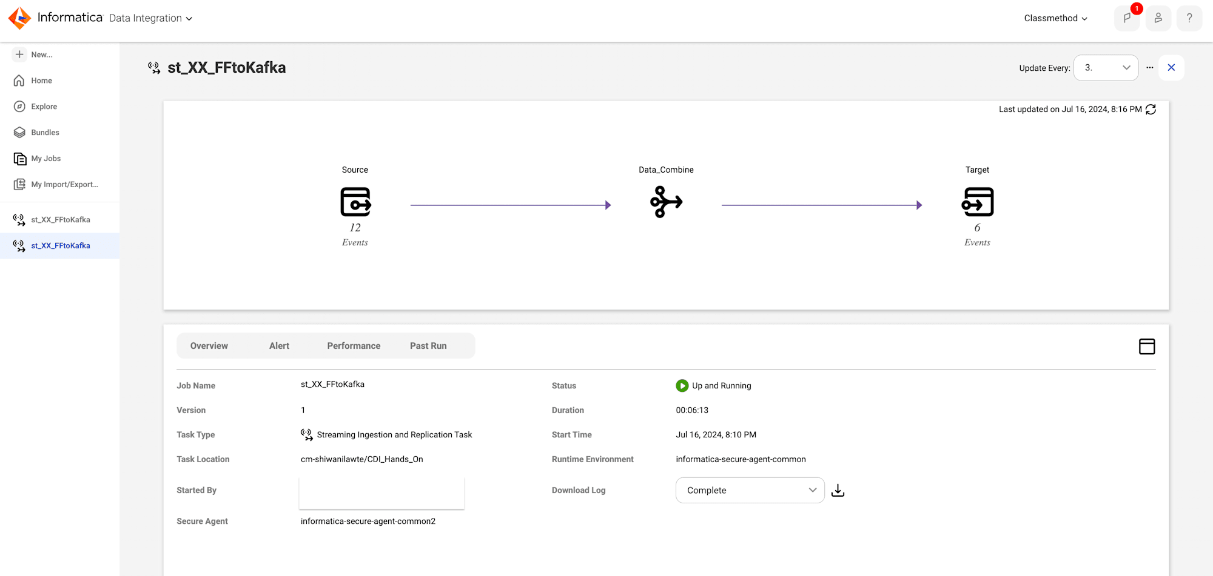1213x576 pixels.
Task: Switch to the Past Run tab
Action: tap(428, 346)
